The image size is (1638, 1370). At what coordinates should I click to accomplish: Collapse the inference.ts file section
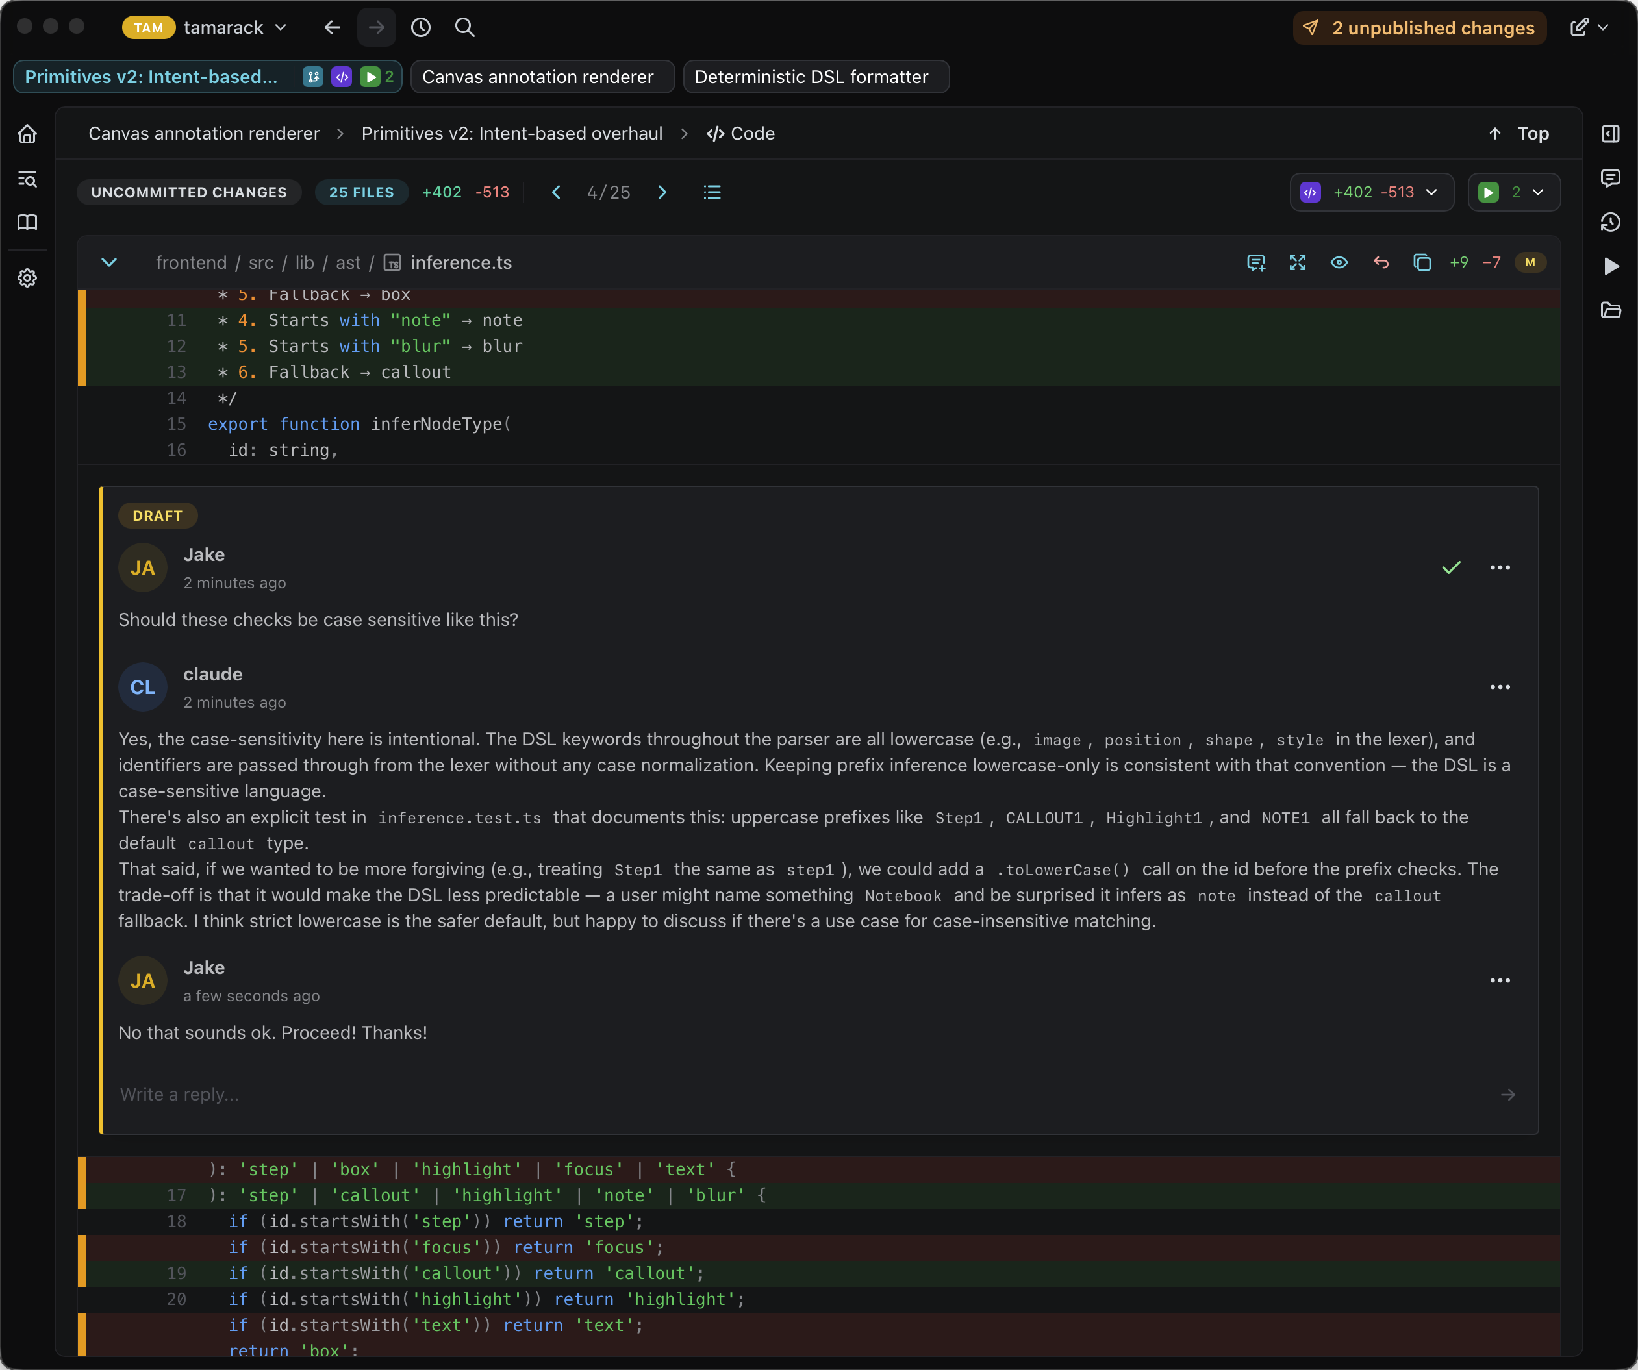pos(109,263)
